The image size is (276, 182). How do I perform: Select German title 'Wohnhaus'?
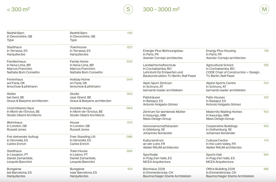pos(14,122)
